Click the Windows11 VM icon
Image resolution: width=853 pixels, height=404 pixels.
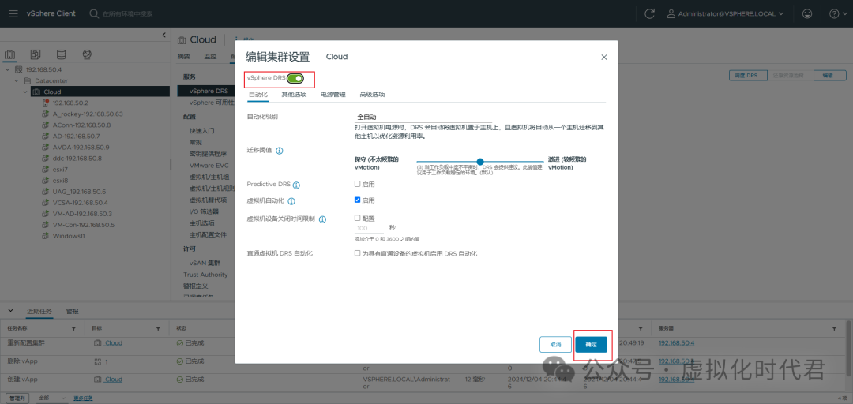tap(47, 236)
